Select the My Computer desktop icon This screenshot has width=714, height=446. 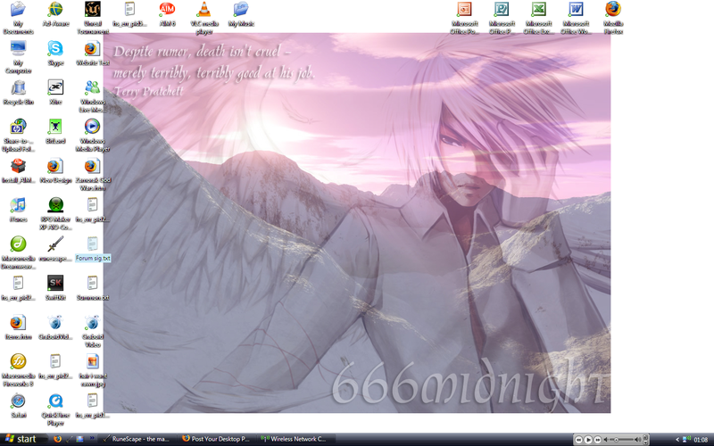click(18, 56)
